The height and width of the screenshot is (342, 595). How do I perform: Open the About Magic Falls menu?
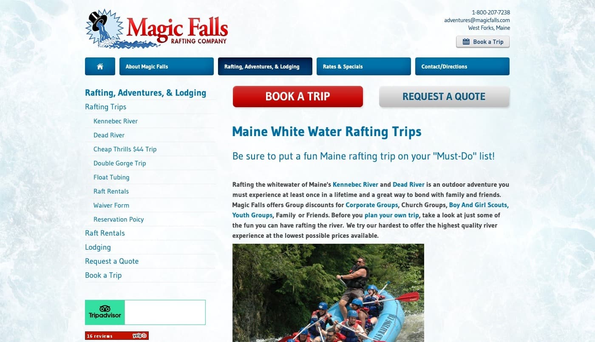point(167,66)
